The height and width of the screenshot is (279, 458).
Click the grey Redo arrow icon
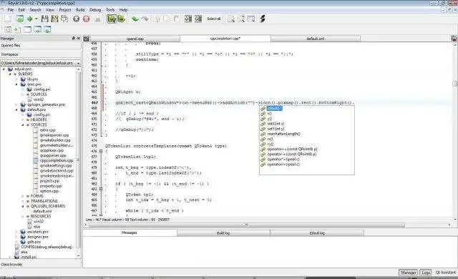tap(145, 19)
